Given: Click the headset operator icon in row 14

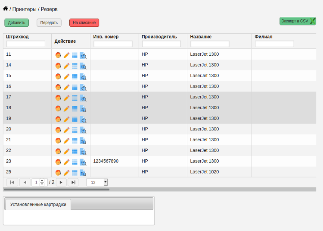Looking at the screenshot, I should [58, 66].
